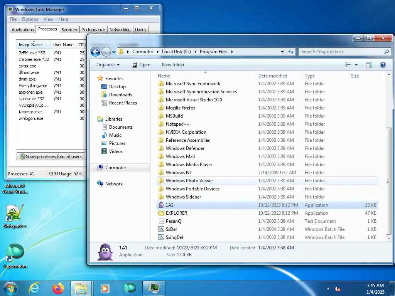Click the New folder button
395x296 pixels.
click(x=173, y=65)
